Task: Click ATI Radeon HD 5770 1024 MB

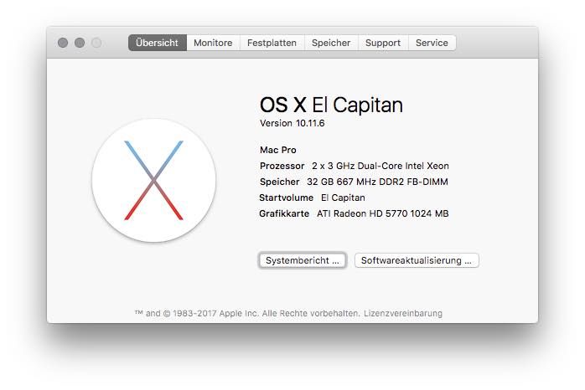Action: (383, 213)
